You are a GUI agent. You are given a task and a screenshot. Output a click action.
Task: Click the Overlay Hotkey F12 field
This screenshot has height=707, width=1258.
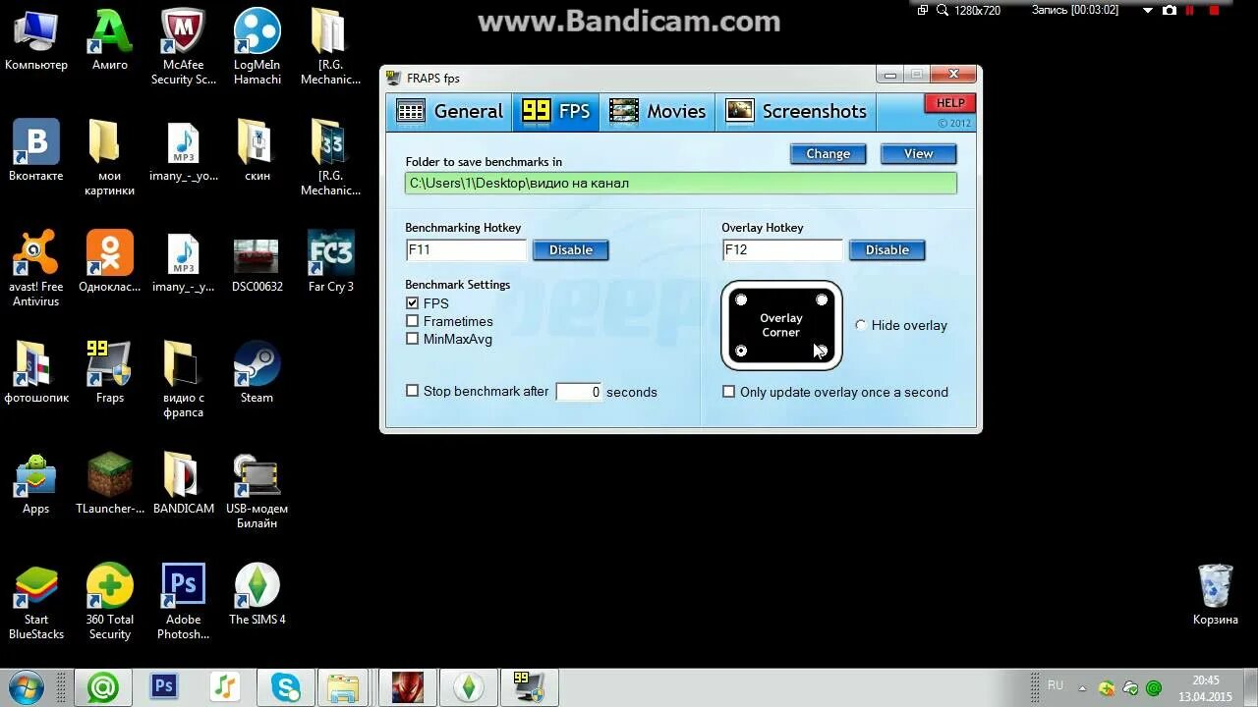782,250
